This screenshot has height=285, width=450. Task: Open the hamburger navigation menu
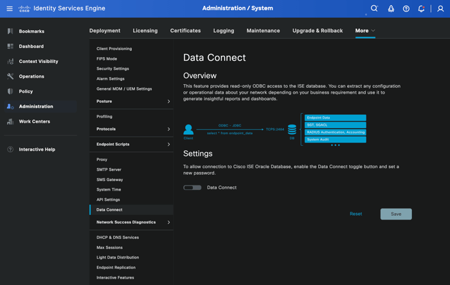[10, 9]
